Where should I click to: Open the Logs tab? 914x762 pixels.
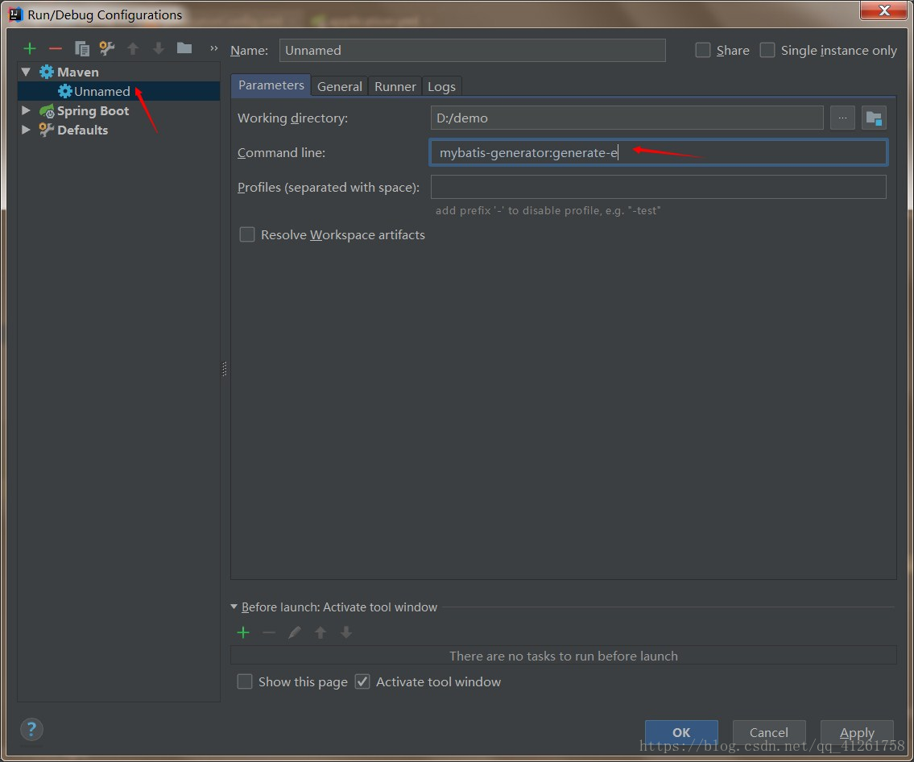click(441, 86)
